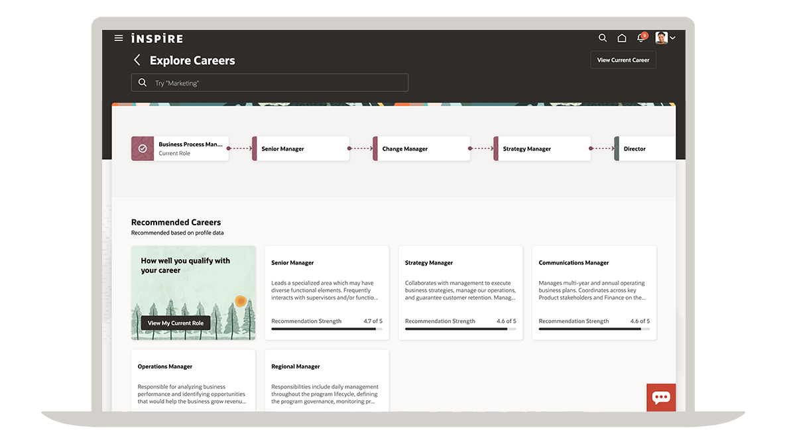The width and height of the screenshot is (787, 444).
Task: Open notifications bell icon
Action: tap(640, 38)
